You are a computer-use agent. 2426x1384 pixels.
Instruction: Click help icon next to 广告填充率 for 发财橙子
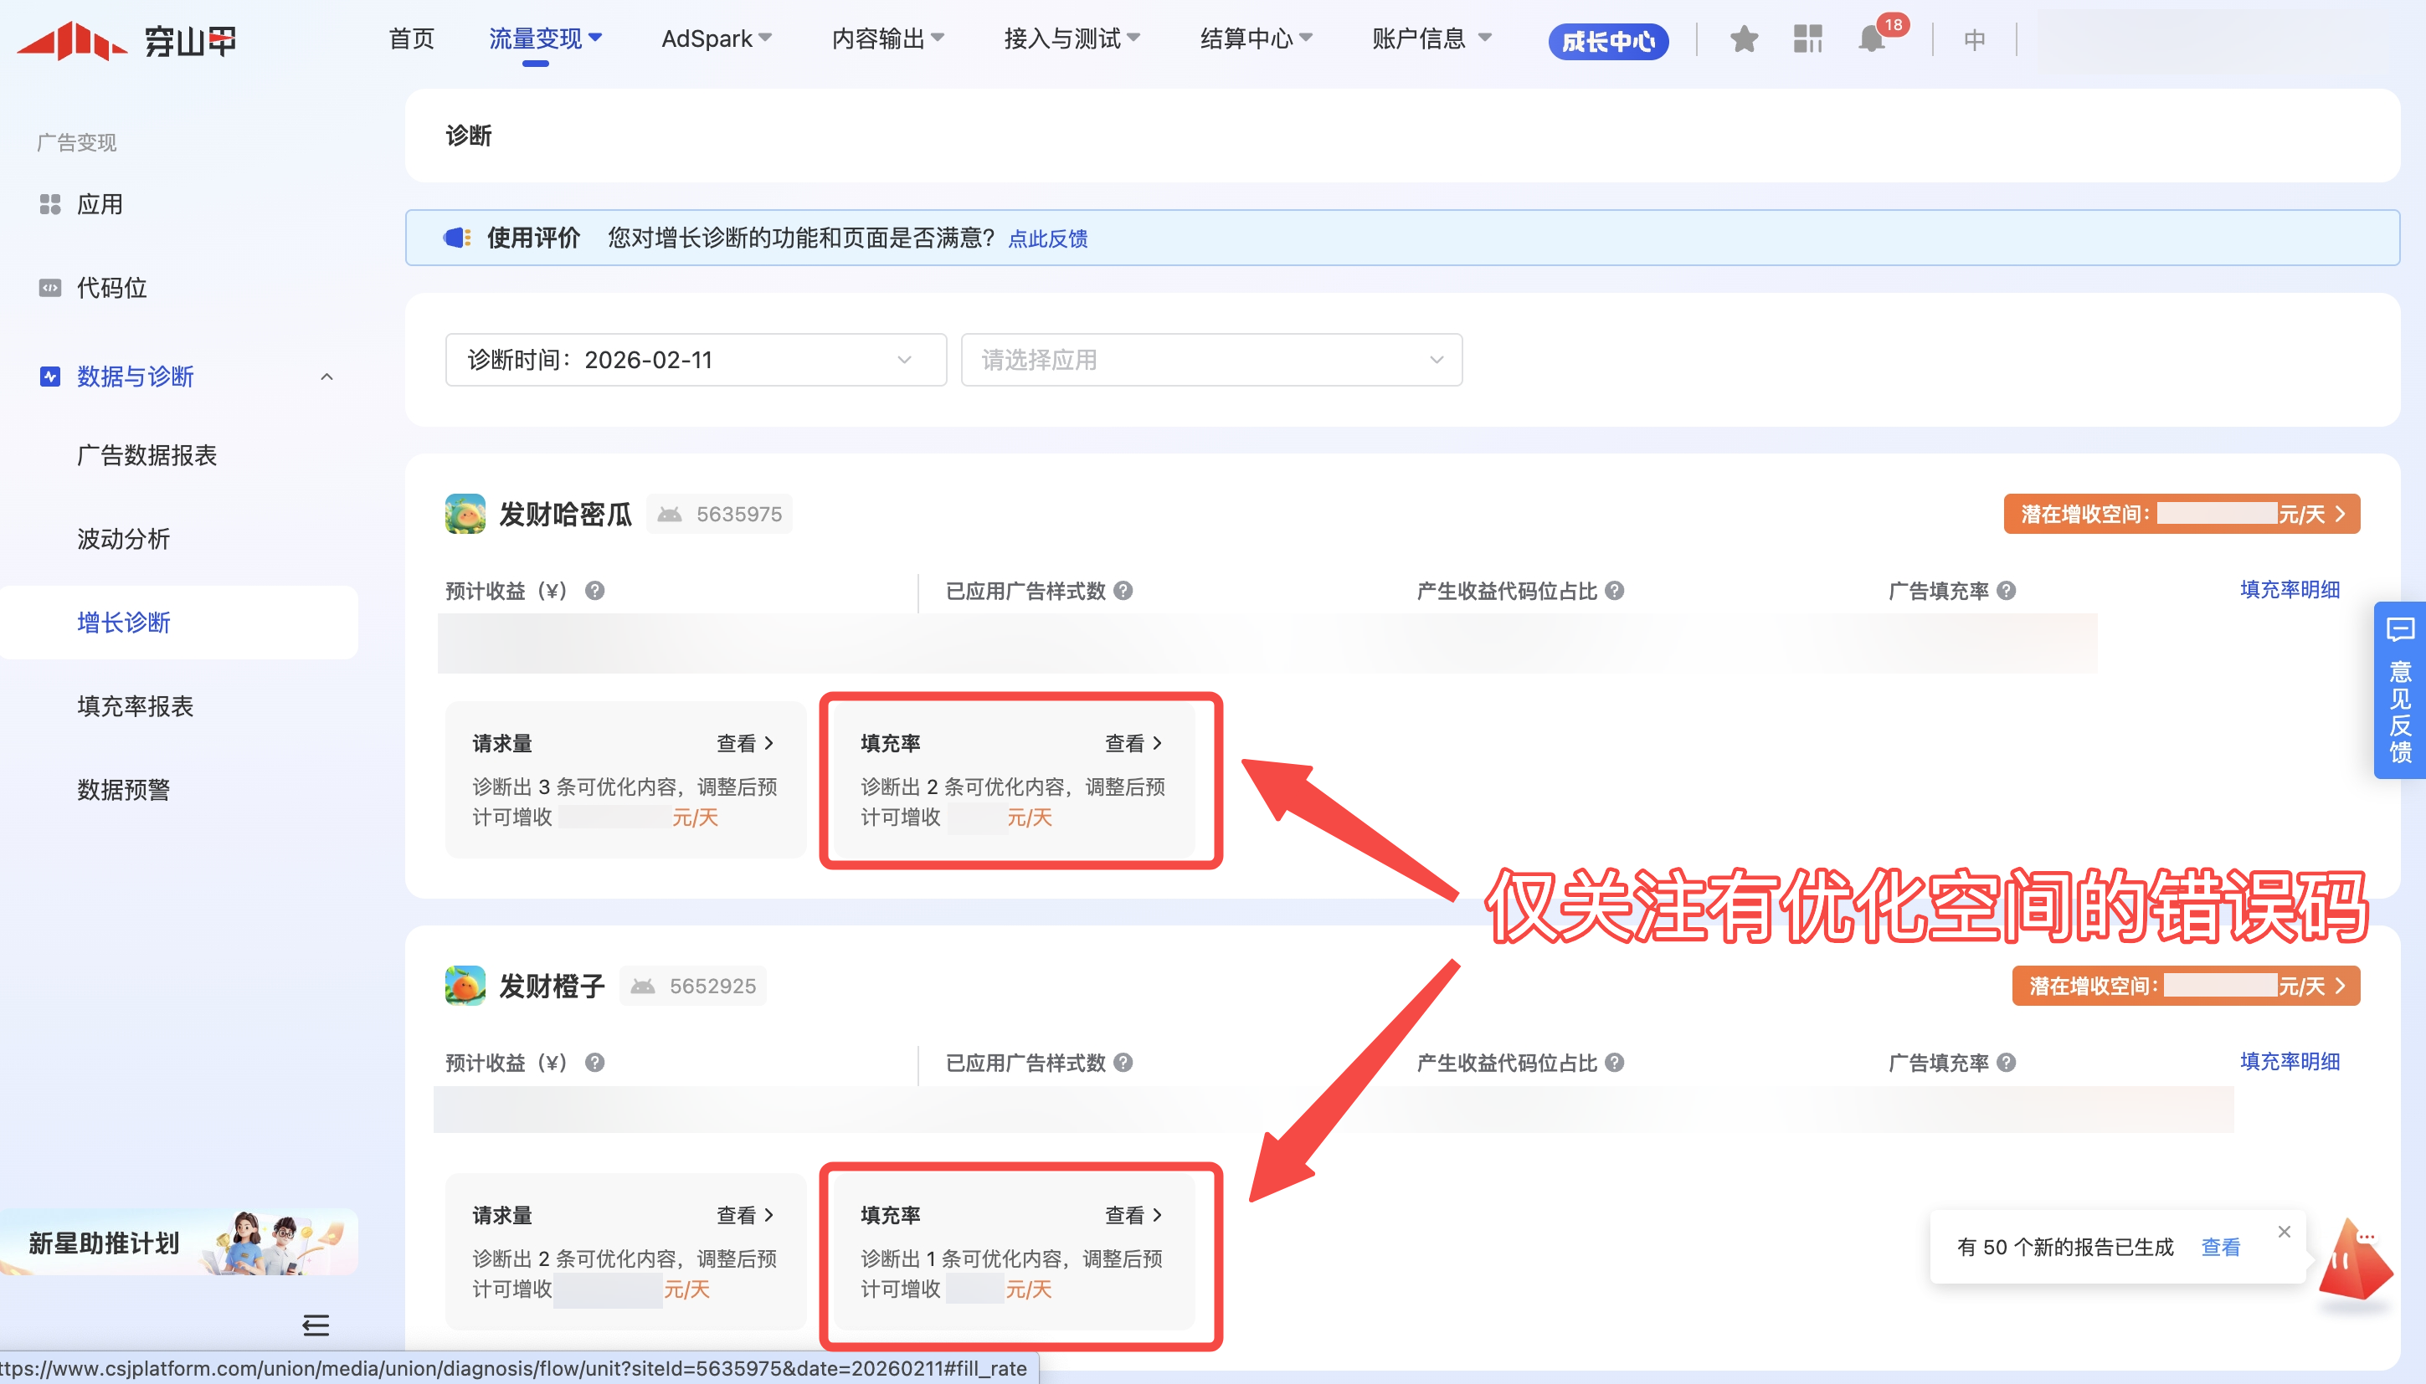tap(2006, 1063)
